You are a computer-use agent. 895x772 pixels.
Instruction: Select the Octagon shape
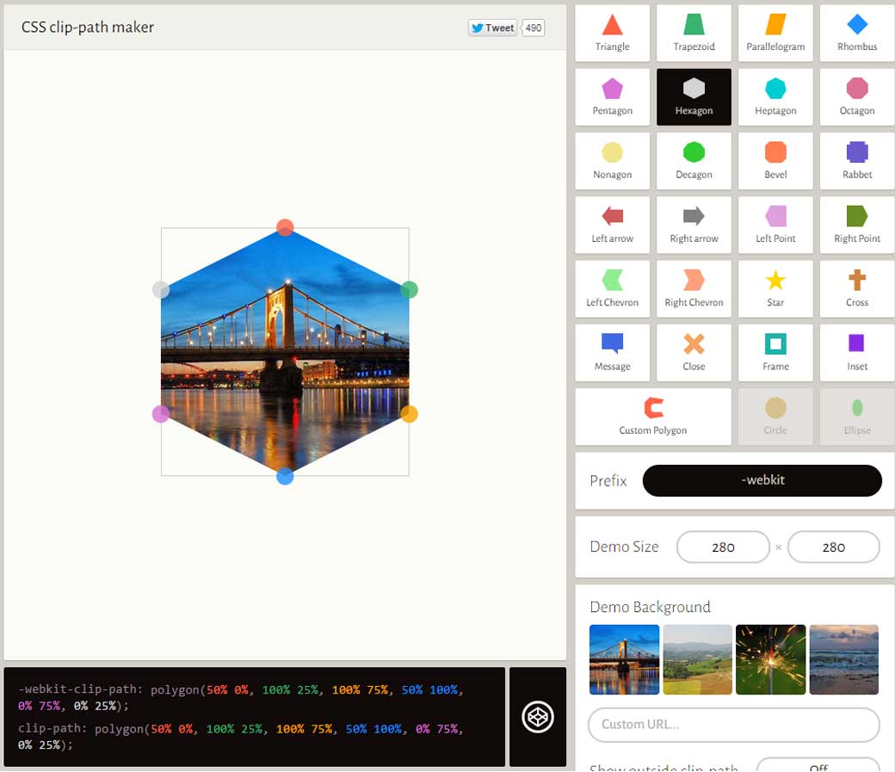point(856,96)
